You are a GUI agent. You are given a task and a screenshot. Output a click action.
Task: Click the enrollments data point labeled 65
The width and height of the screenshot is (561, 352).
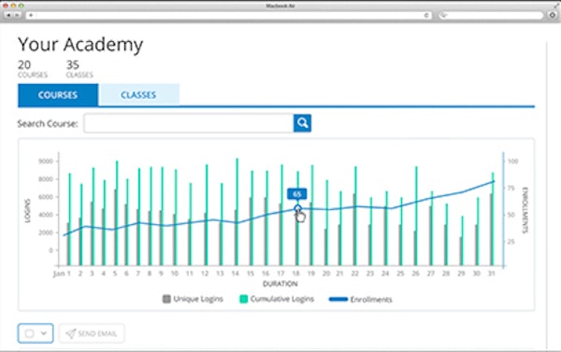tap(297, 208)
